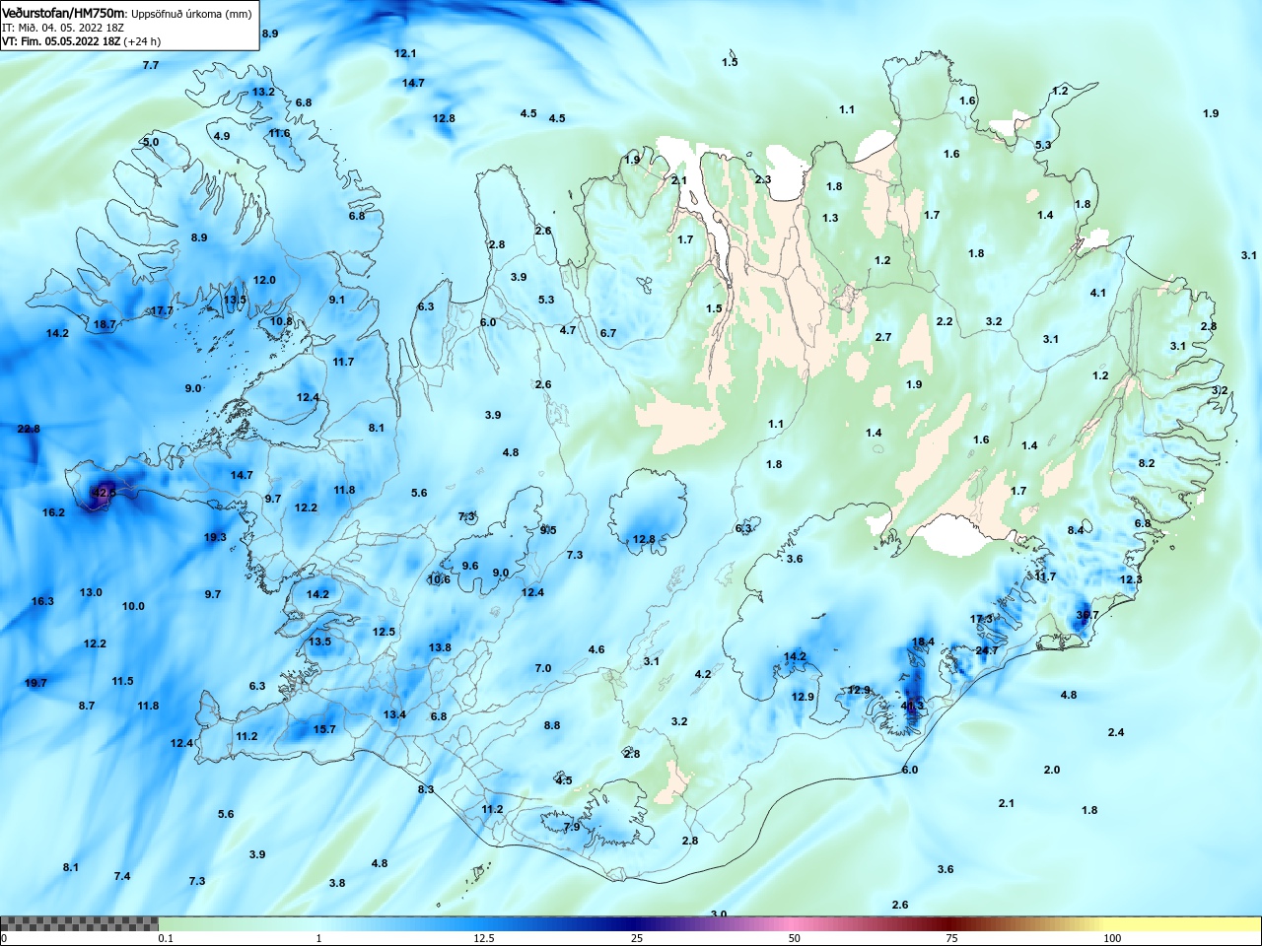
Task: Click the 36.7 precipitation value label
Action: click(1087, 615)
